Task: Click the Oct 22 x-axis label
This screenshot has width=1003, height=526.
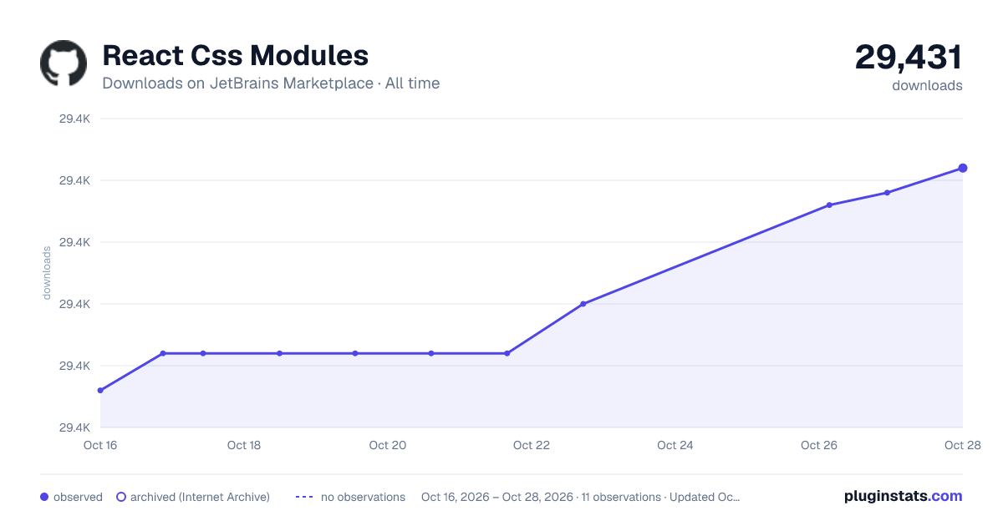Action: pyautogui.click(x=532, y=445)
